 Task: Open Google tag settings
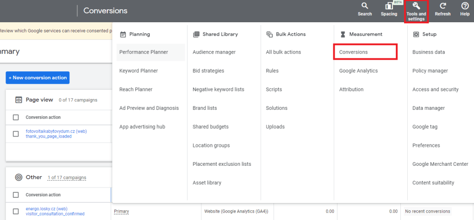425,127
